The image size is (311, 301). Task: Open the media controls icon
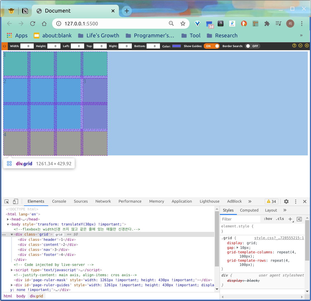click(278, 24)
